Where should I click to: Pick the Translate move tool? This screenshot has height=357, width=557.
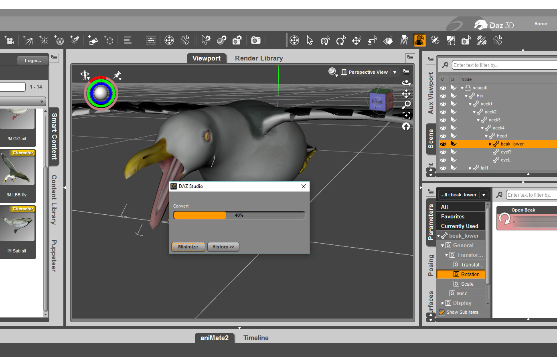coord(356,40)
